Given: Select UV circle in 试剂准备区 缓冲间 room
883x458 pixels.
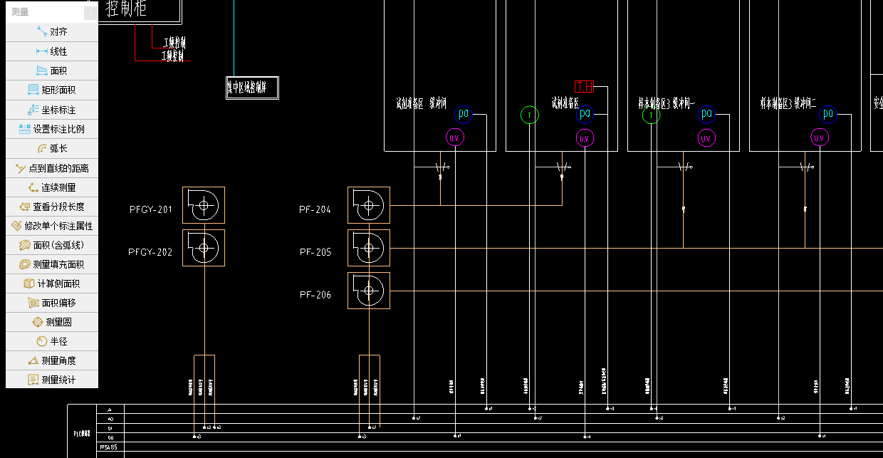Looking at the screenshot, I should (x=455, y=137).
